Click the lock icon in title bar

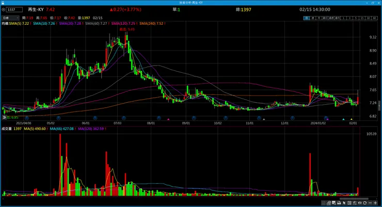coord(3,3)
